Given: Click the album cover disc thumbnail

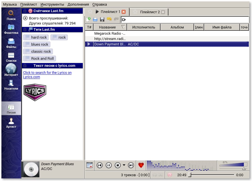Looking at the screenshot, I should [31, 169].
